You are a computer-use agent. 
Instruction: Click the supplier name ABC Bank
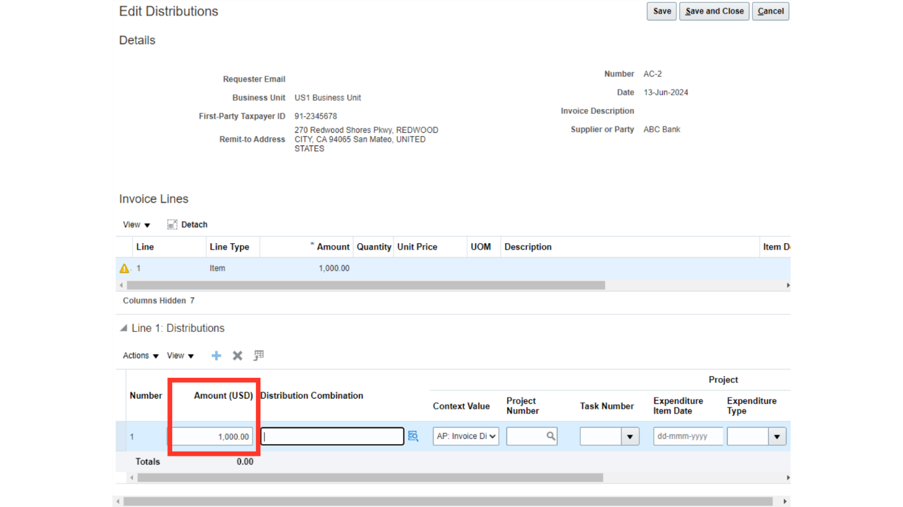(x=661, y=130)
